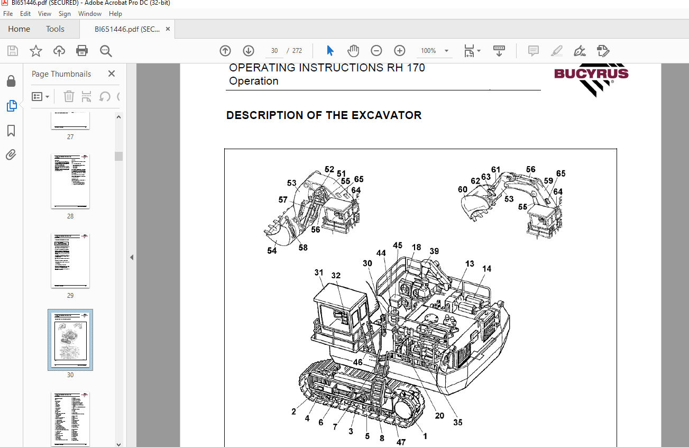The height and width of the screenshot is (447, 689).
Task: Zoom out with the minus circle
Action: (x=376, y=51)
